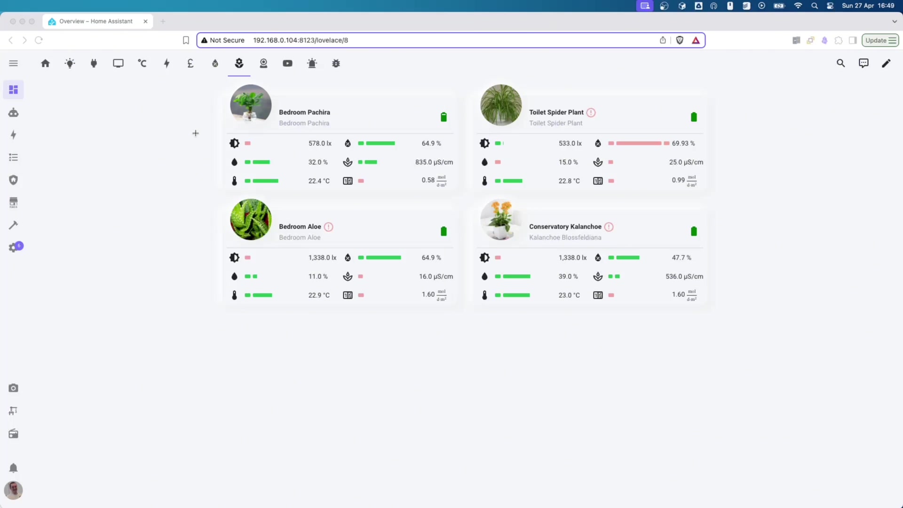Open Developer Tools hammer icon in sidebar
The height and width of the screenshot is (508, 903).
click(x=13, y=225)
